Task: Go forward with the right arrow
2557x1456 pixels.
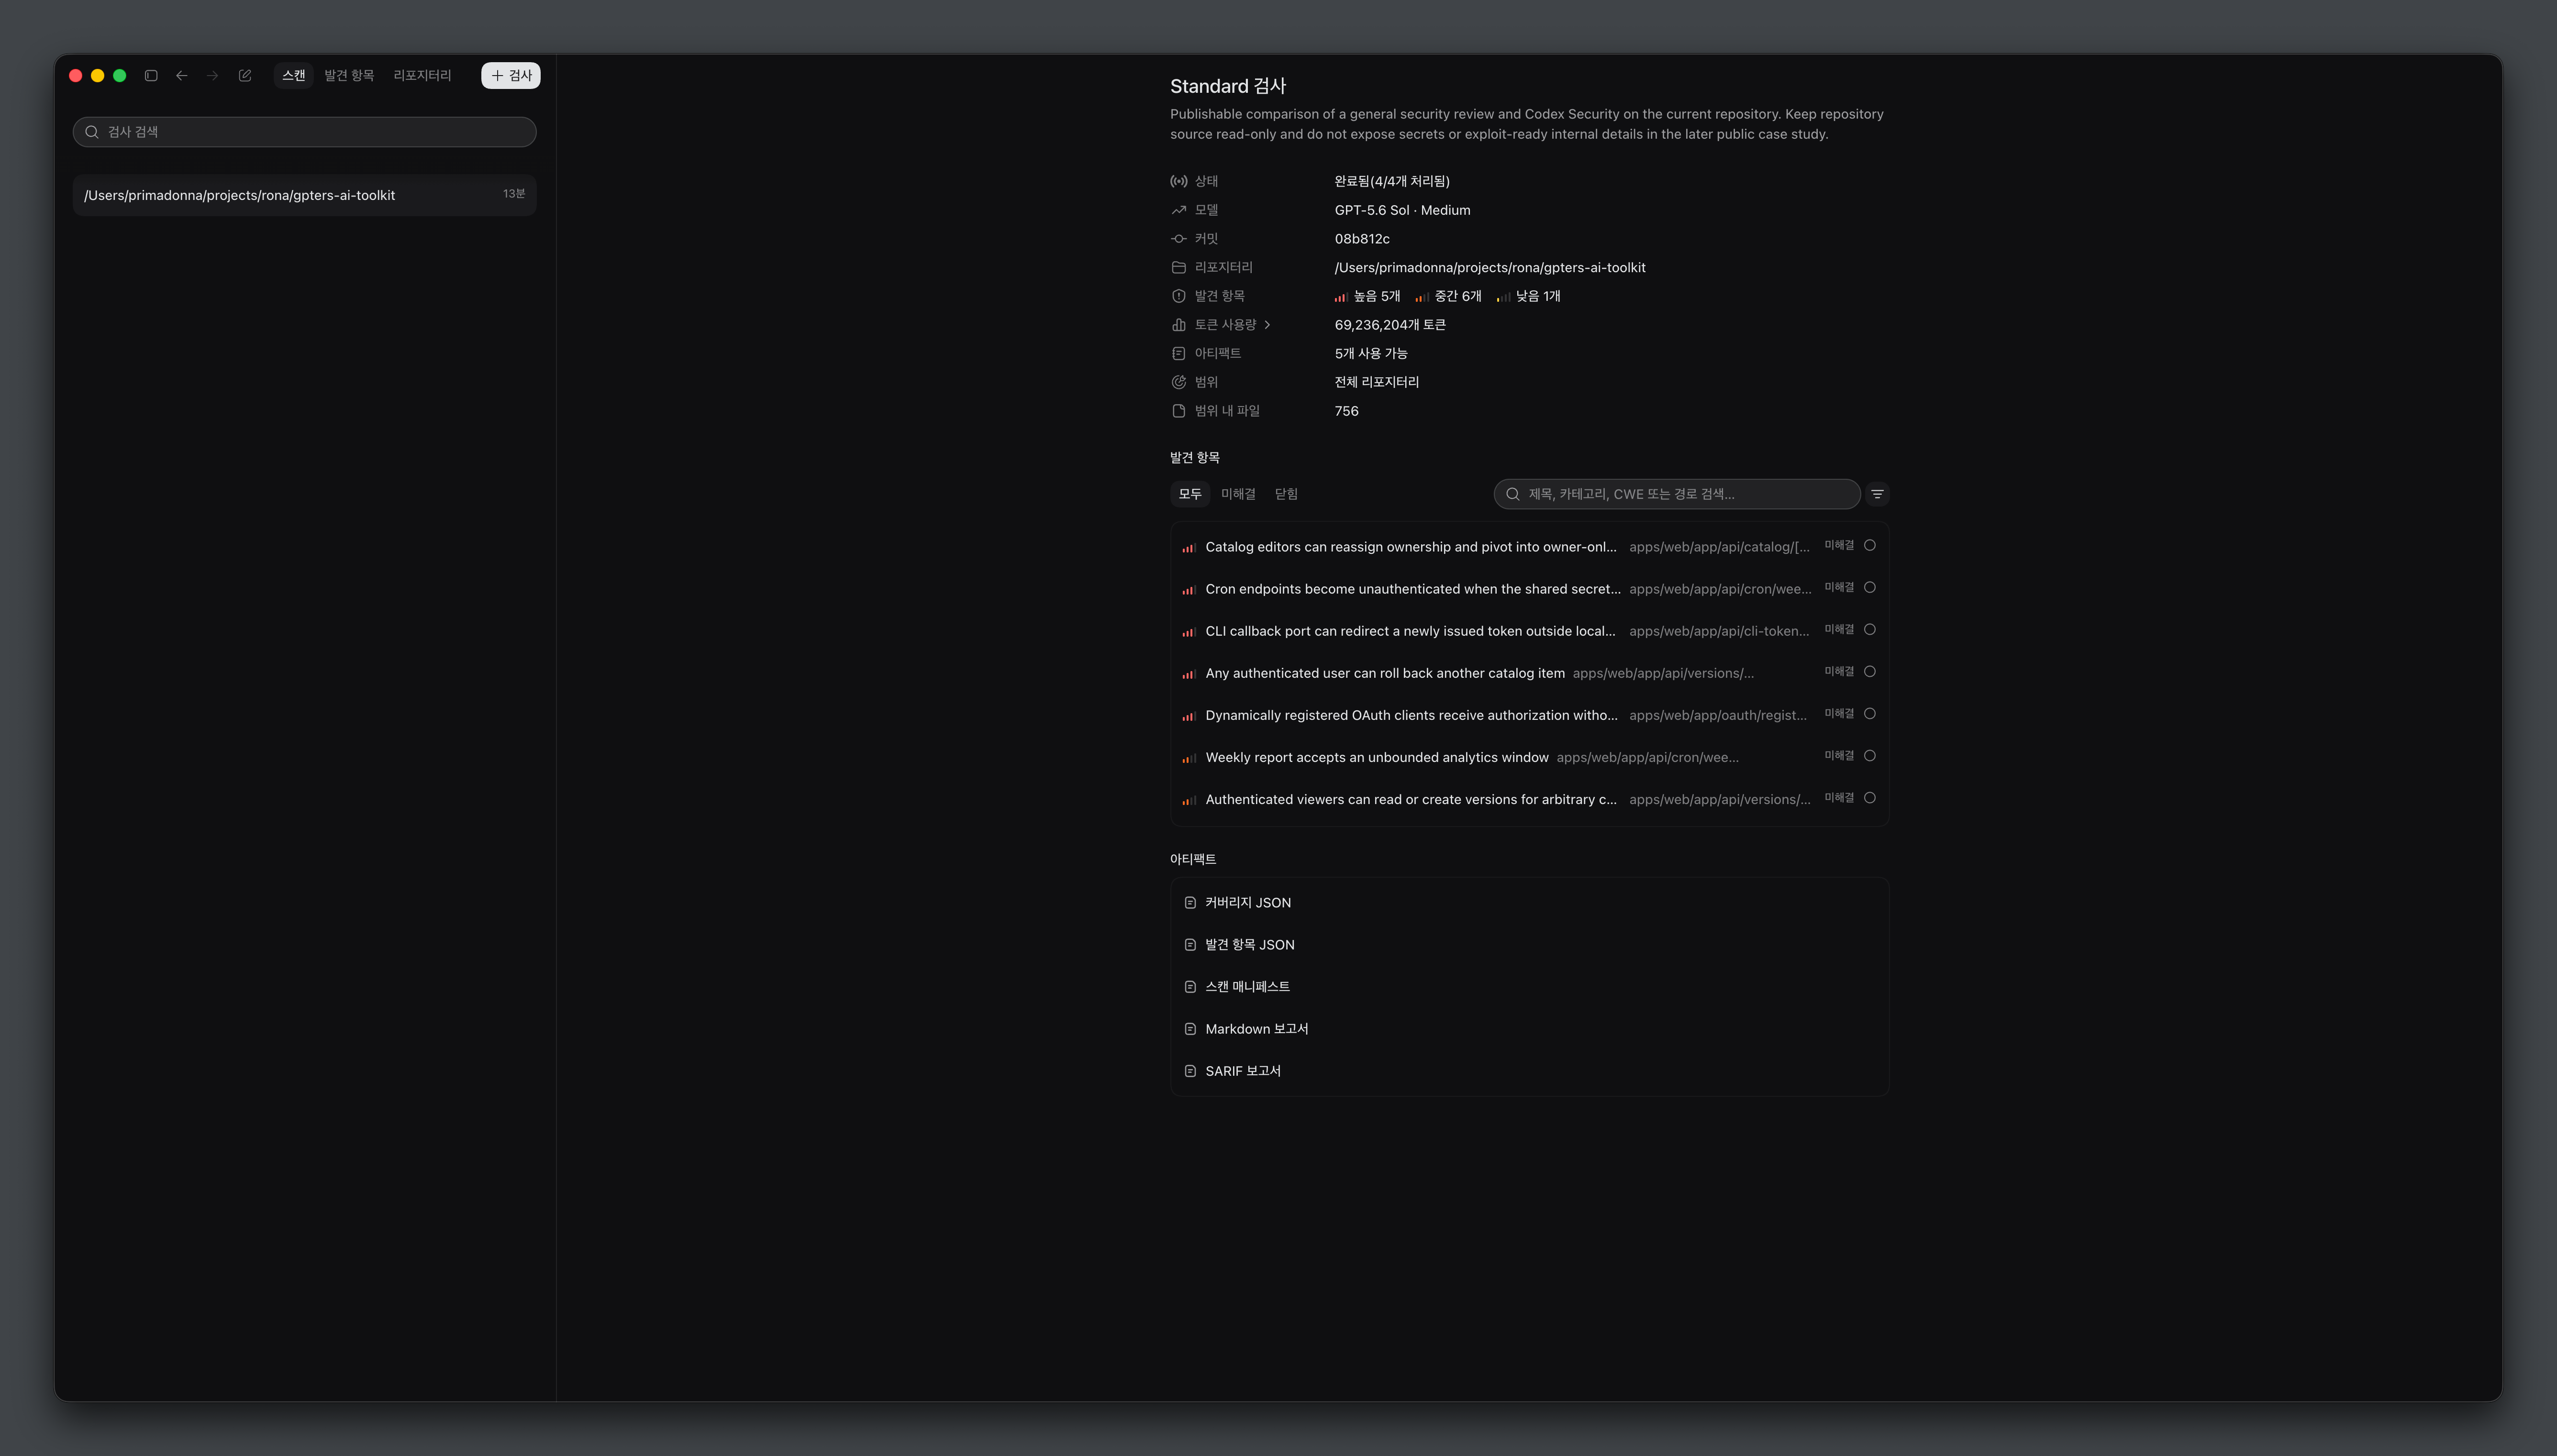Action: point(212,76)
